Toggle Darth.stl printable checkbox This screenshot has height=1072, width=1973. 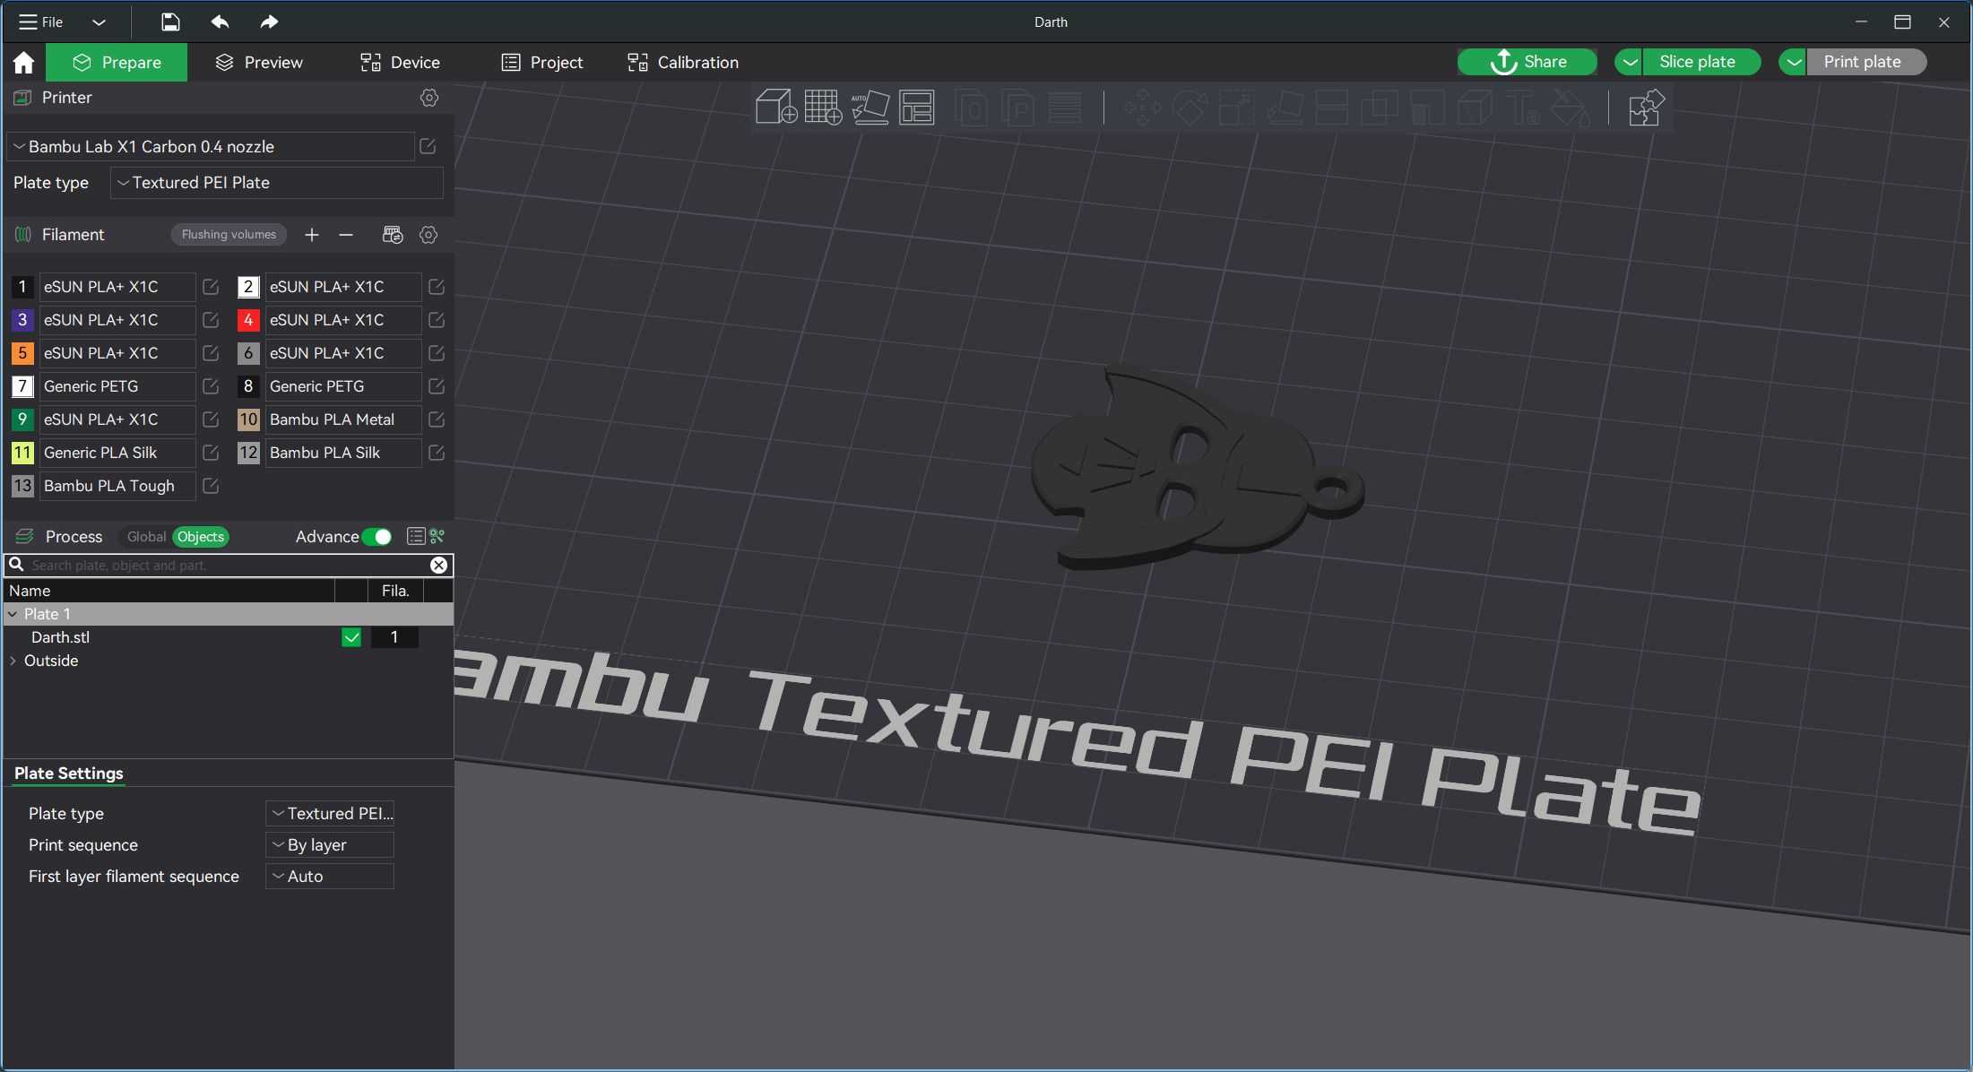tap(351, 637)
